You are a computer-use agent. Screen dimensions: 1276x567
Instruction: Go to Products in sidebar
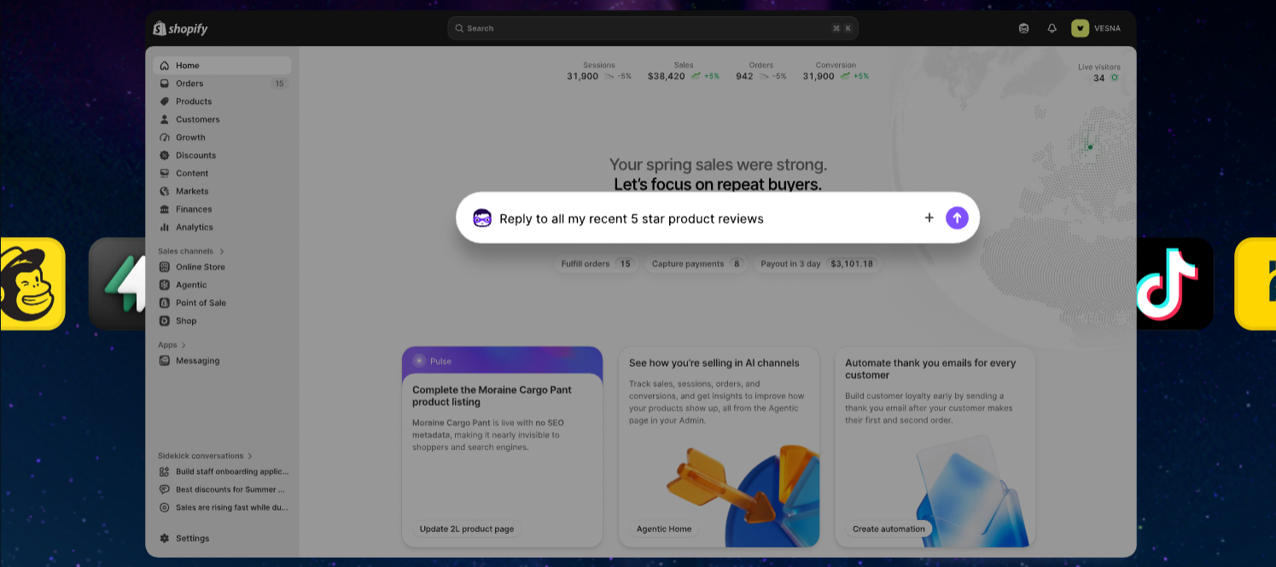(x=222, y=101)
